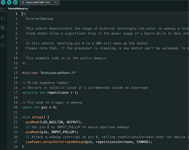Click 'void' keyword on line 22
This screenshot has width=189, height=150.
(x=26, y=117)
